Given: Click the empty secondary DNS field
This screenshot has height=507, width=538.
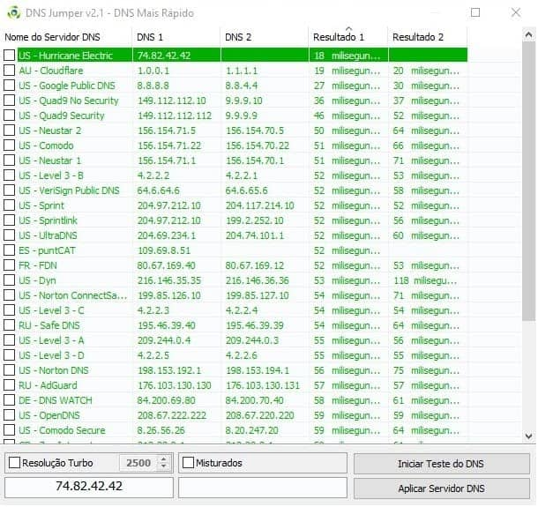Looking at the screenshot, I should pyautogui.click(x=263, y=487).
